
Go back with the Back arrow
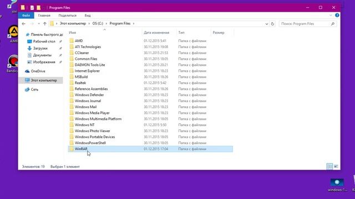23,24
